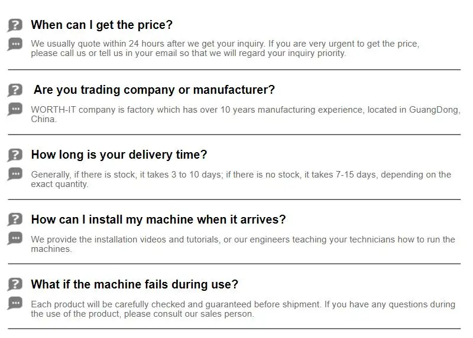473x338 pixels.
Task: Click question icon beside install machine question
Action: click(x=15, y=220)
